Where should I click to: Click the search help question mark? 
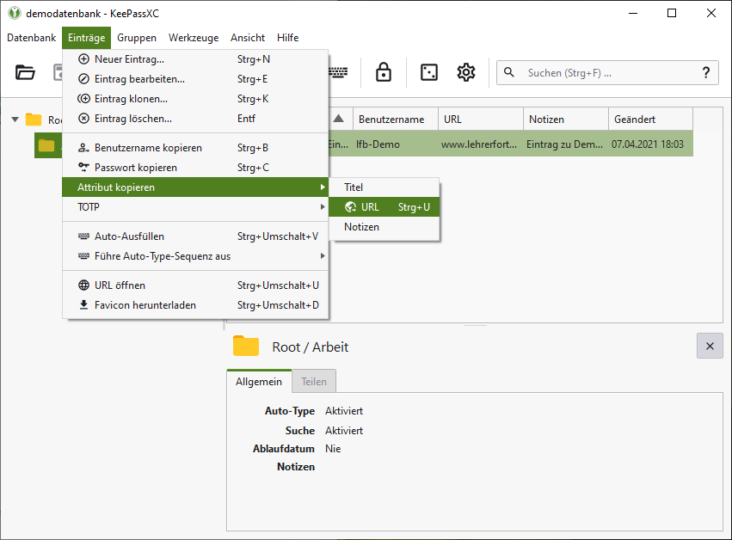pyautogui.click(x=705, y=73)
